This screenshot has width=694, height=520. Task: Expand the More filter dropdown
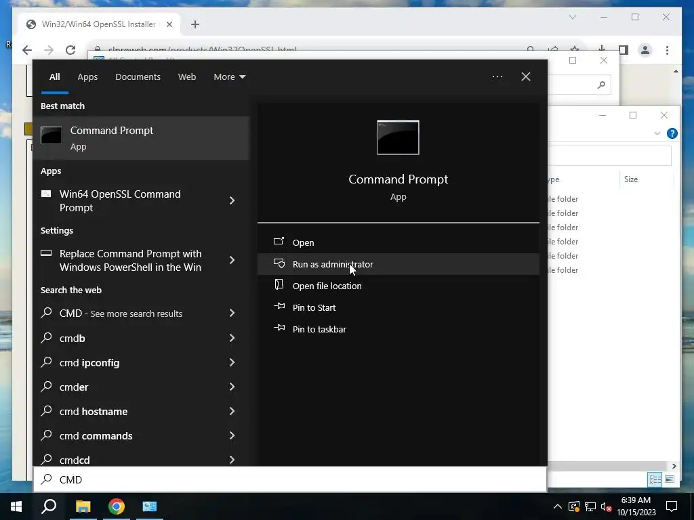tap(229, 77)
